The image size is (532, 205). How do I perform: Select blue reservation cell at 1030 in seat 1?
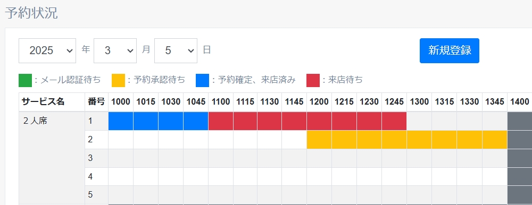coord(171,121)
